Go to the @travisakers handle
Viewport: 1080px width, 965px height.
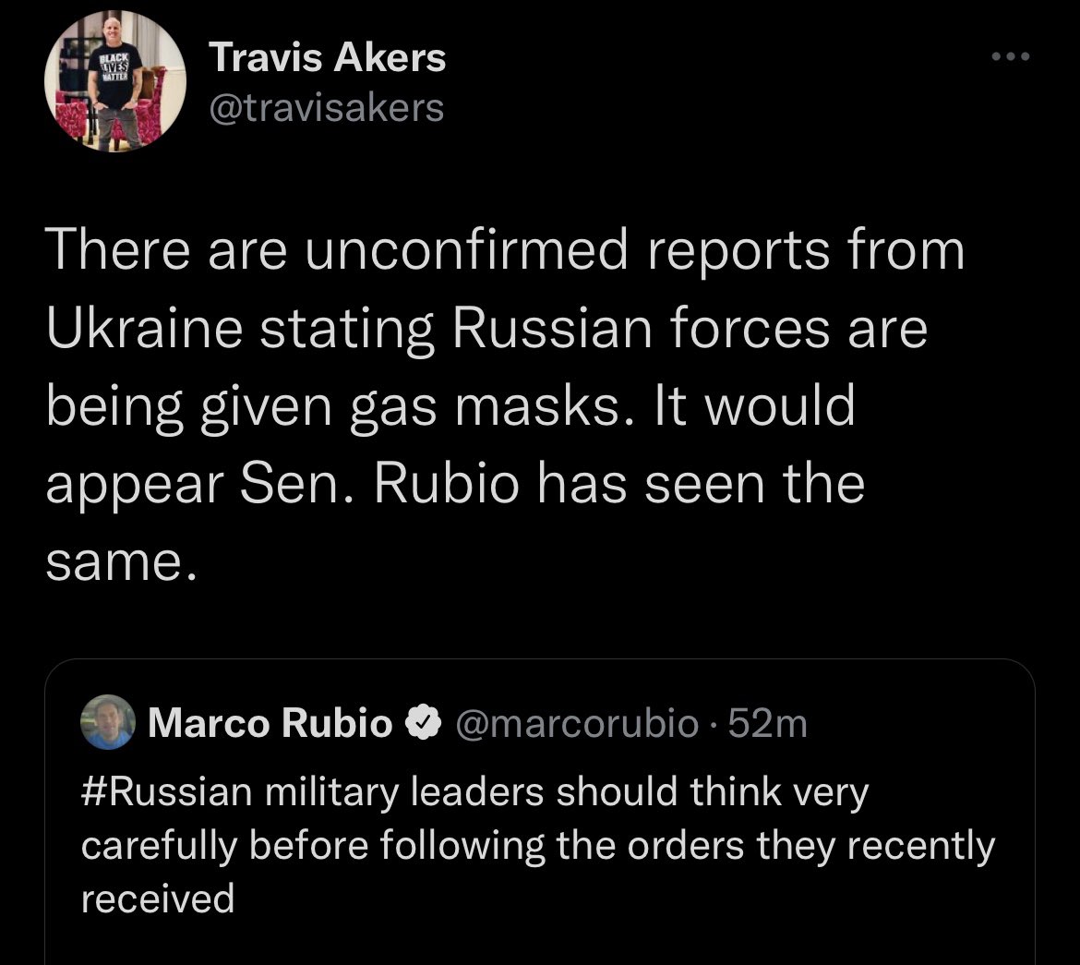[328, 108]
